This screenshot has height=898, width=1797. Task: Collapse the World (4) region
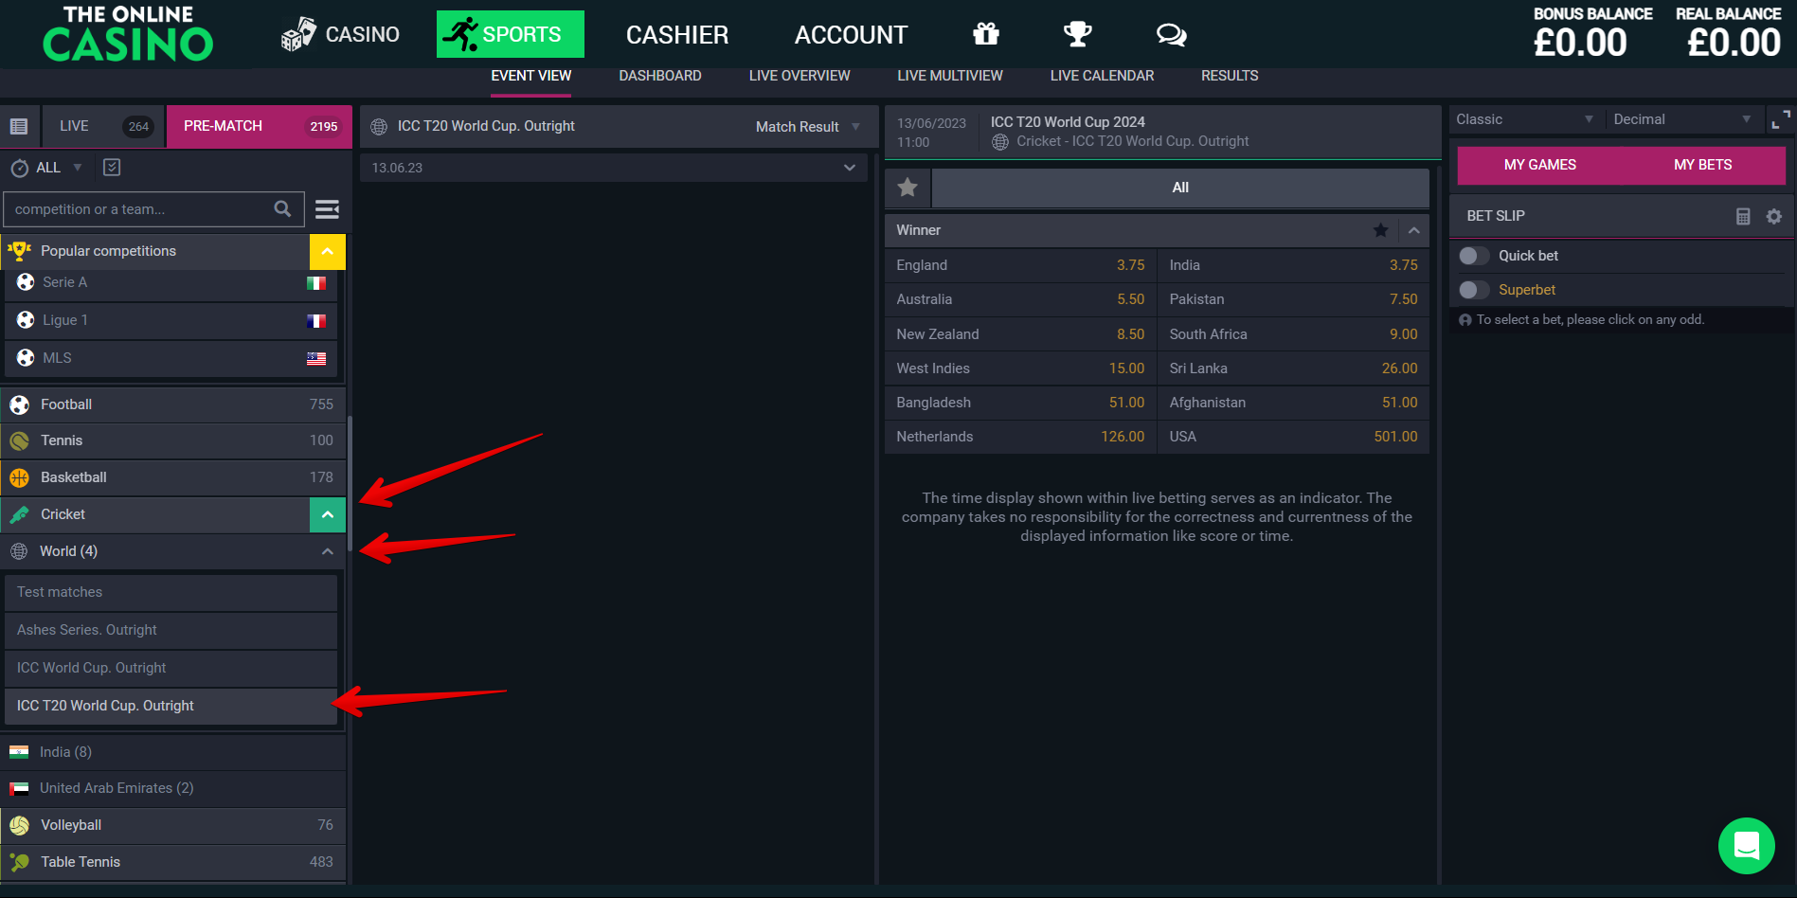(328, 551)
